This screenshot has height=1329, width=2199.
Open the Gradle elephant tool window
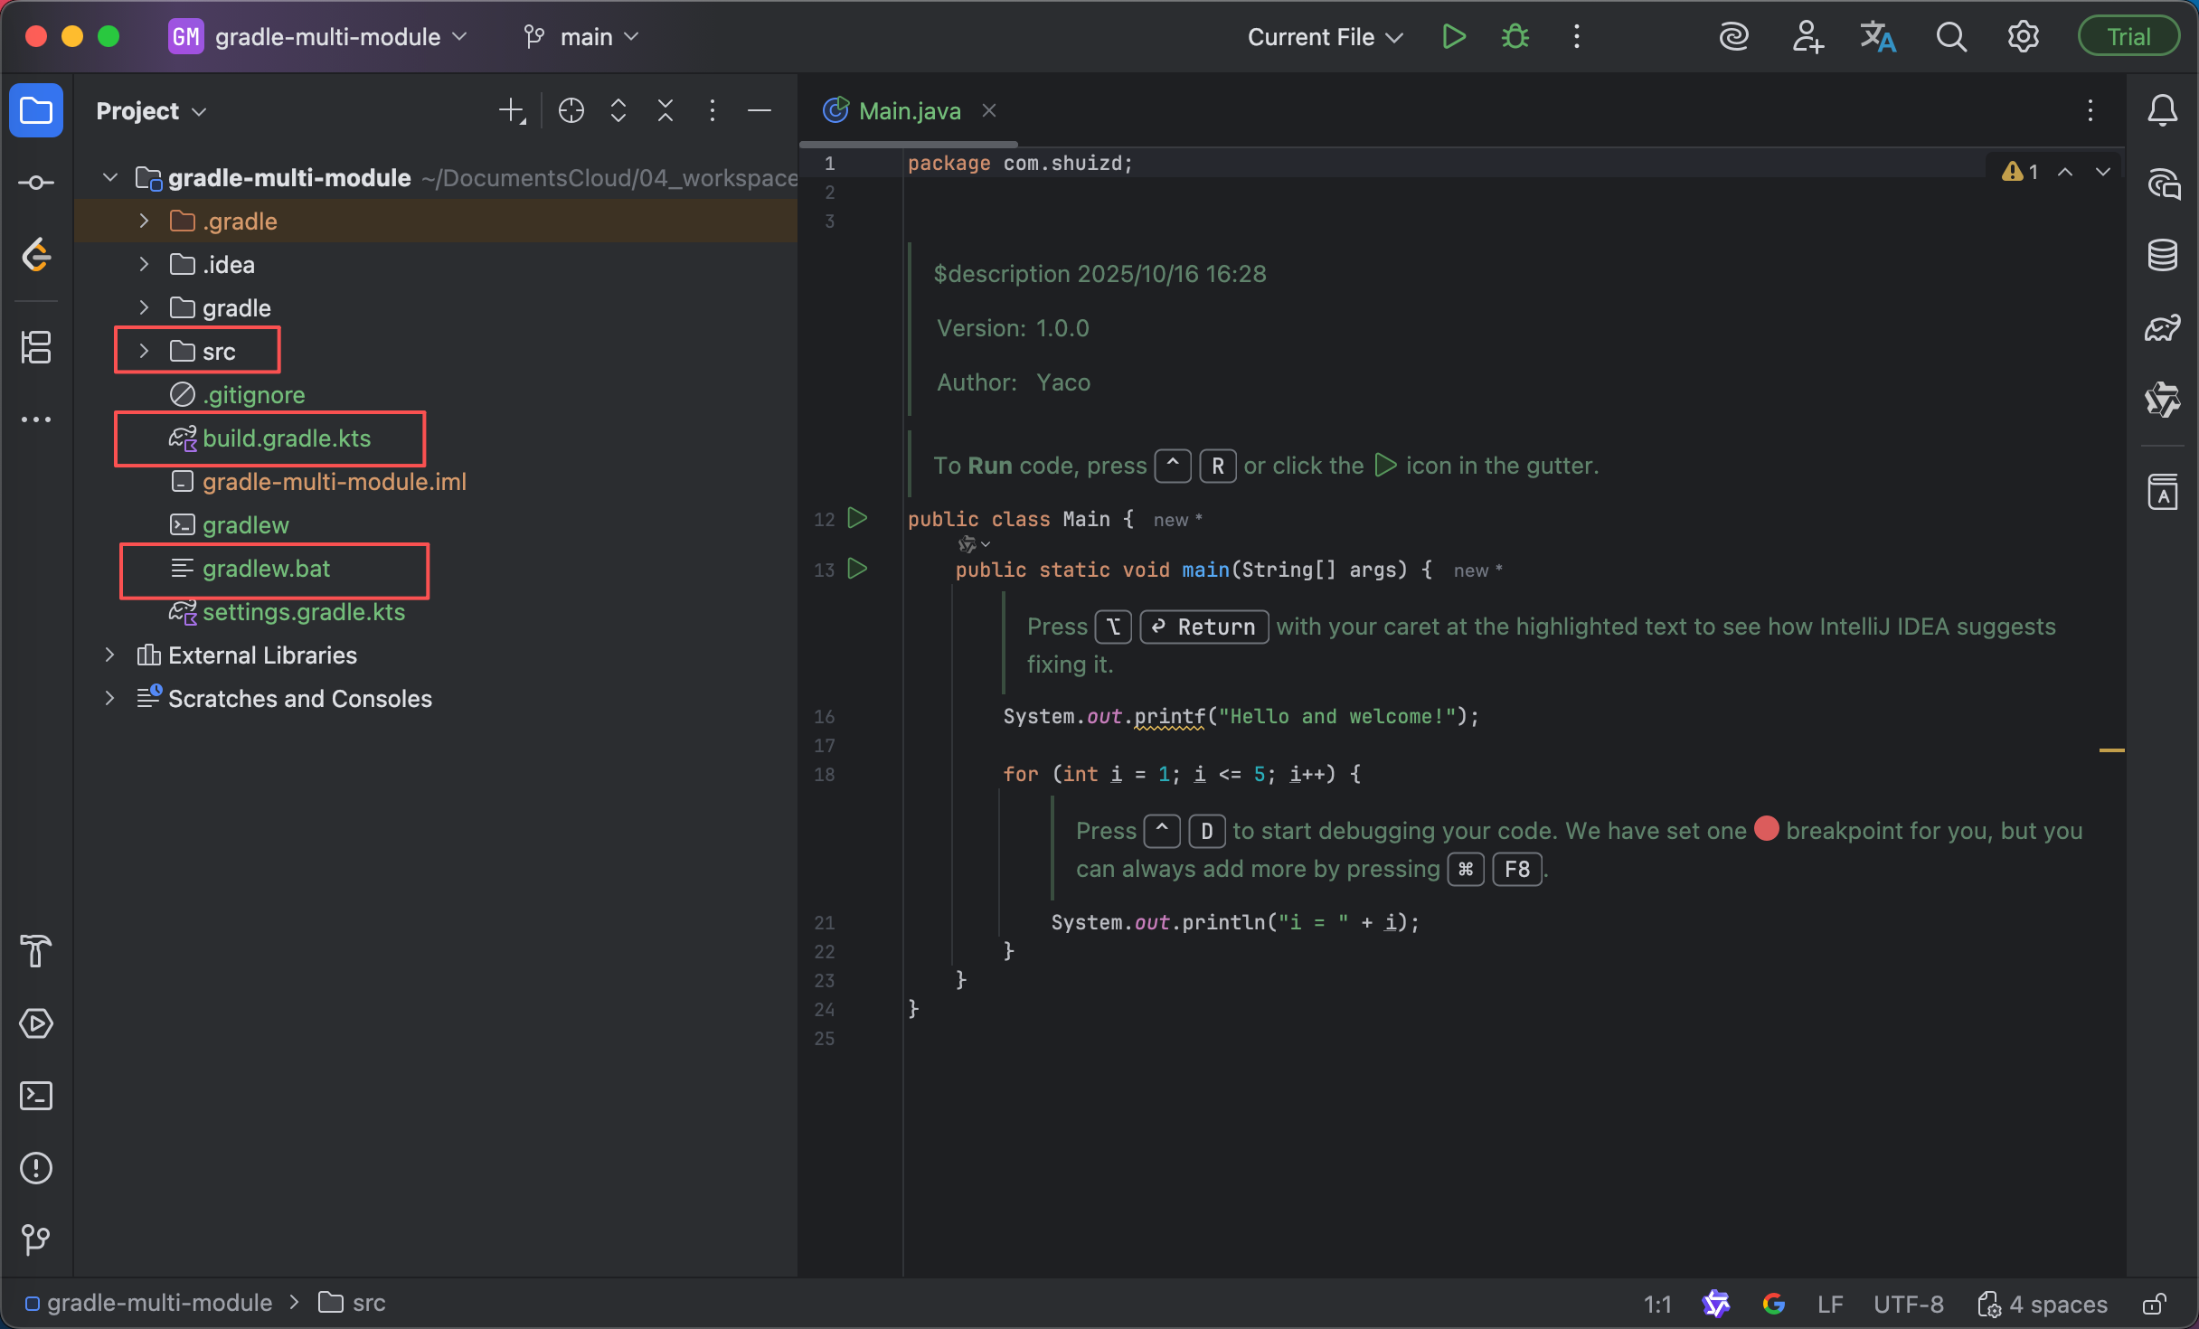[2162, 327]
